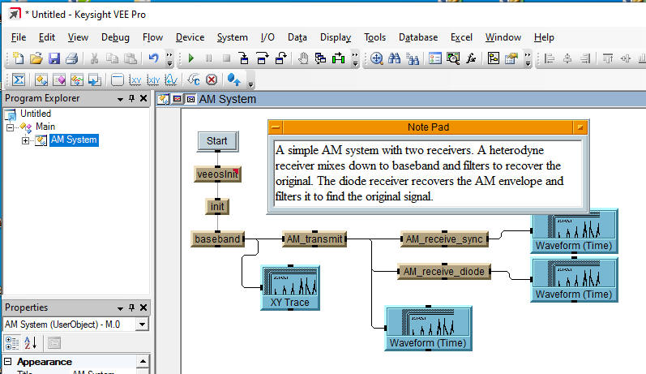Pin the Program Explorer panel

click(x=132, y=99)
